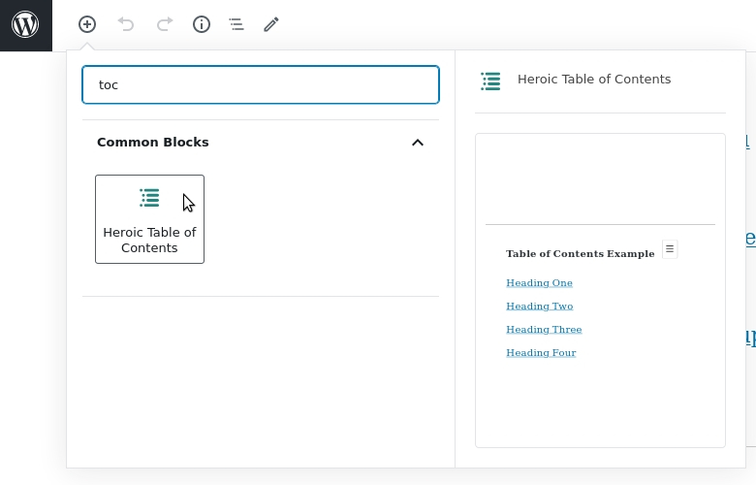This screenshot has height=485, width=756.
Task: Select the Heading Four preview link
Action: click(541, 353)
